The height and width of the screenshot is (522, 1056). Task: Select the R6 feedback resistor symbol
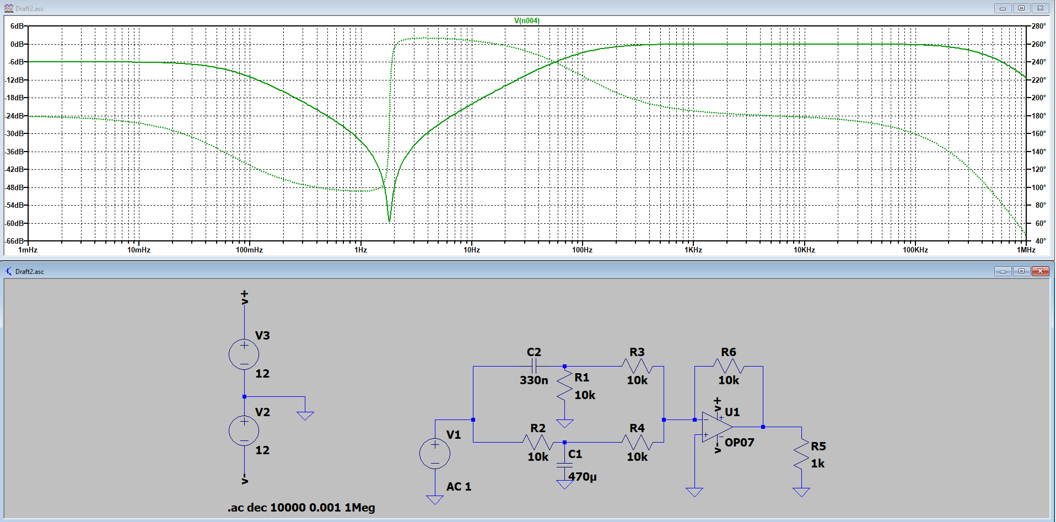click(x=728, y=366)
